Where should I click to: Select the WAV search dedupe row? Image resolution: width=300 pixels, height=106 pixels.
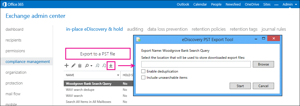tap(98, 90)
